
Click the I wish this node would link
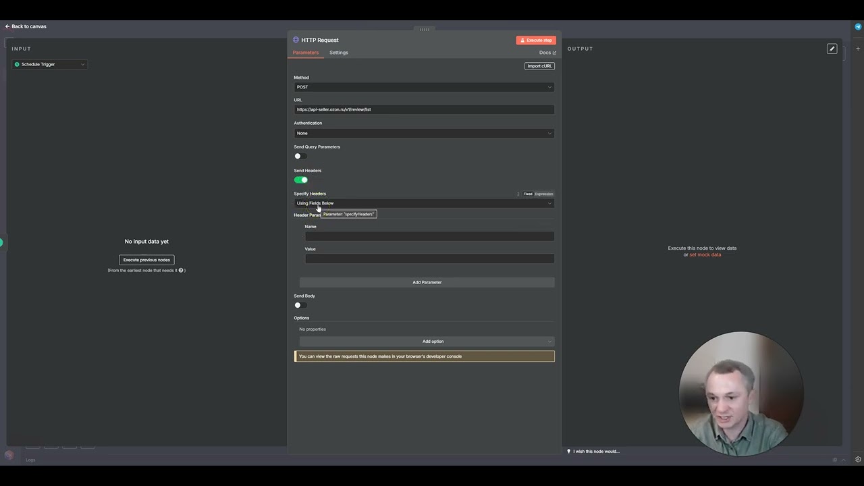(x=593, y=451)
